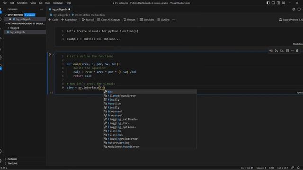
Task: Choose ModuleNotFoundError suggestion
Action: tap(150, 147)
